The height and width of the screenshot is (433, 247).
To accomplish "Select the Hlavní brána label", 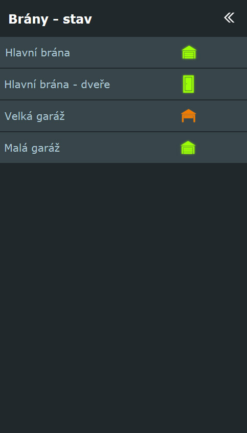I will pos(37,52).
